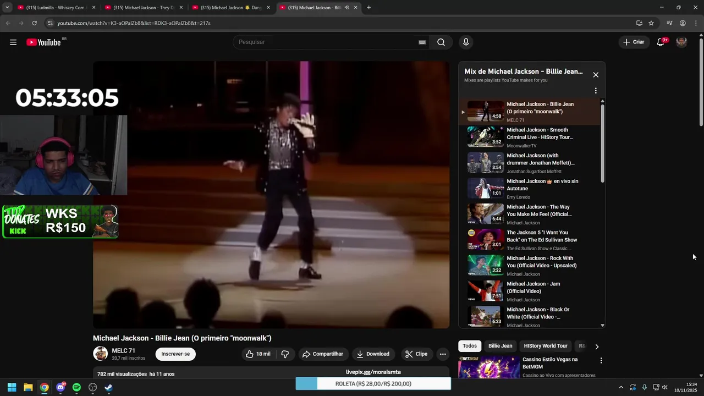Play Michael Jackson - Jam video

click(x=529, y=291)
